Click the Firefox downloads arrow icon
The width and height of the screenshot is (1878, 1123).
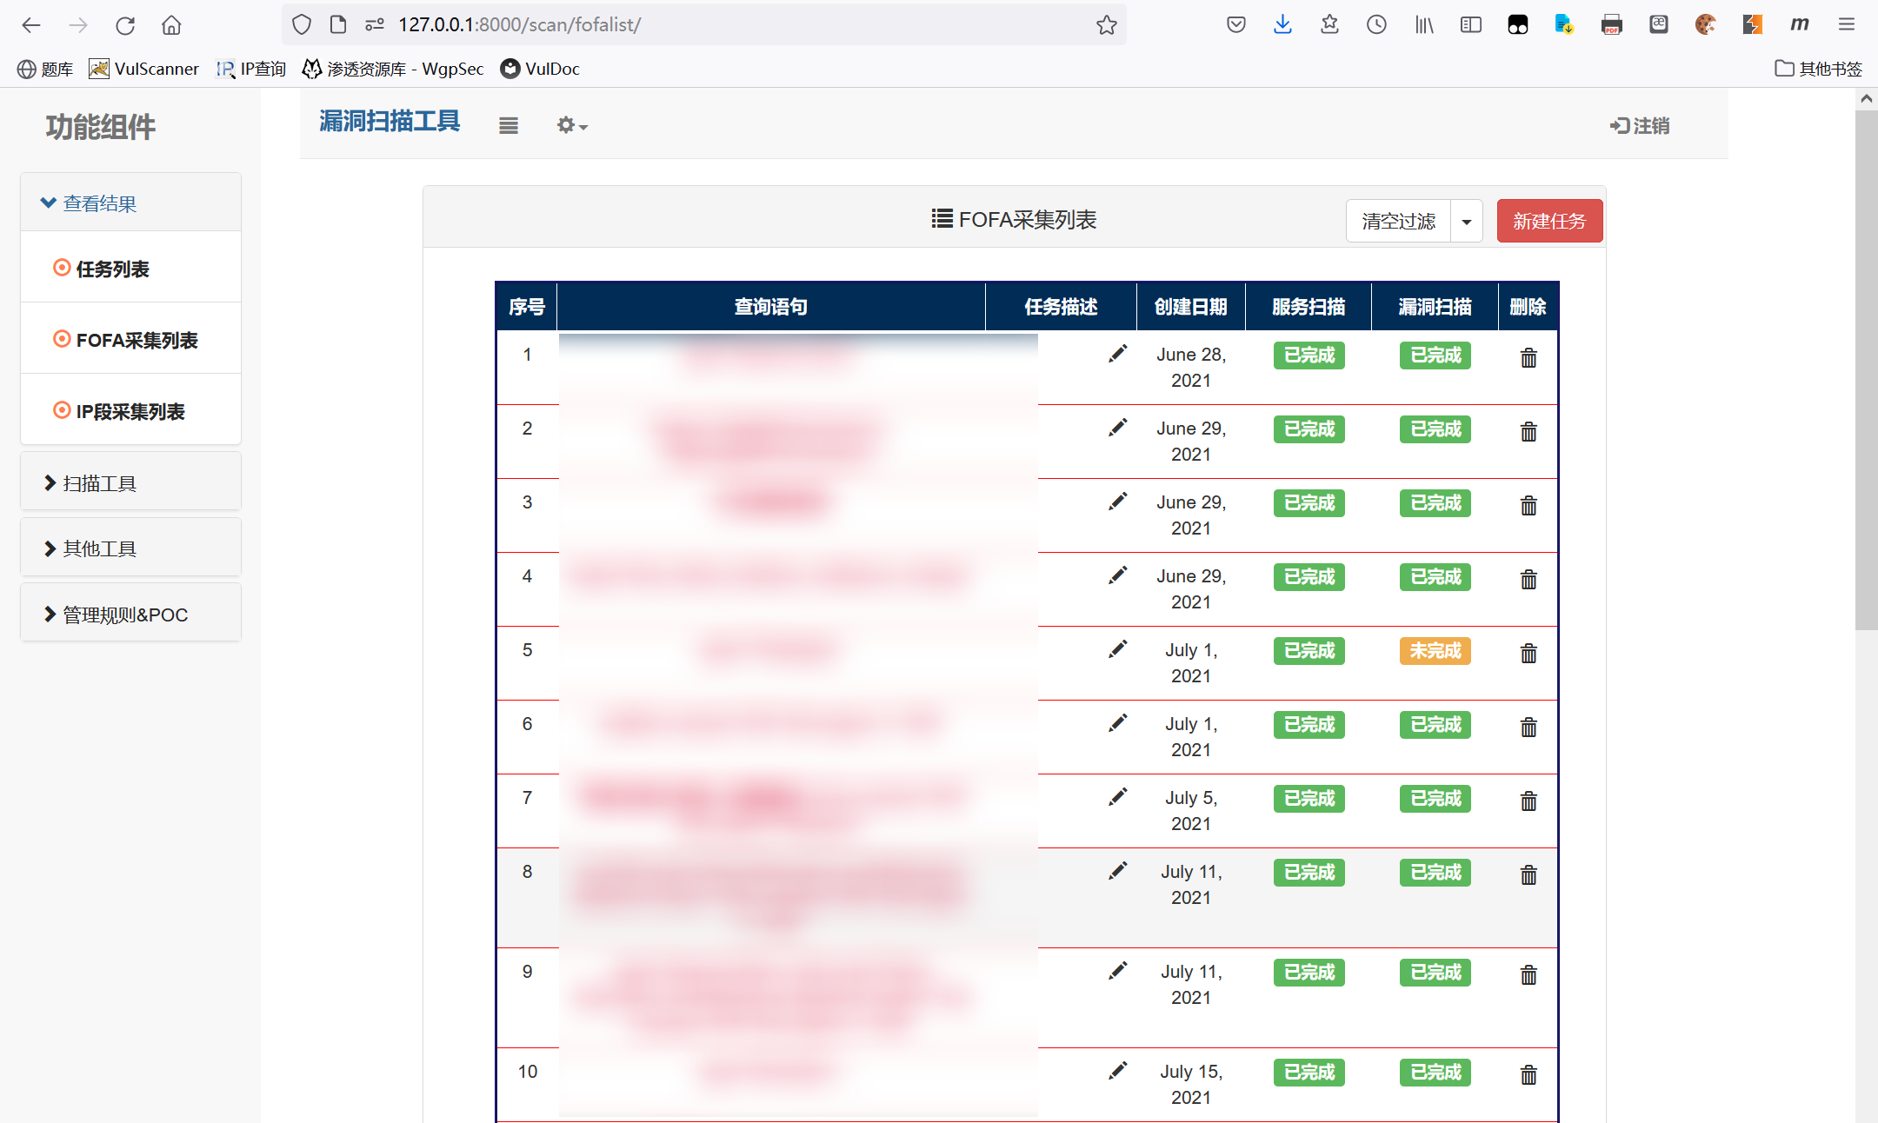coord(1282,24)
